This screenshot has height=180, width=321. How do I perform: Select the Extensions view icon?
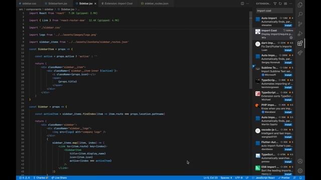[x=300, y=43]
